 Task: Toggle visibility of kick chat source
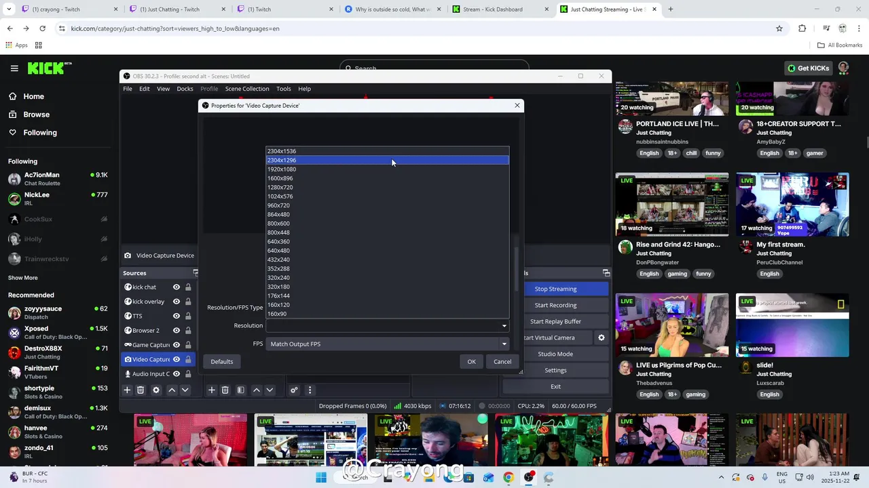(177, 287)
